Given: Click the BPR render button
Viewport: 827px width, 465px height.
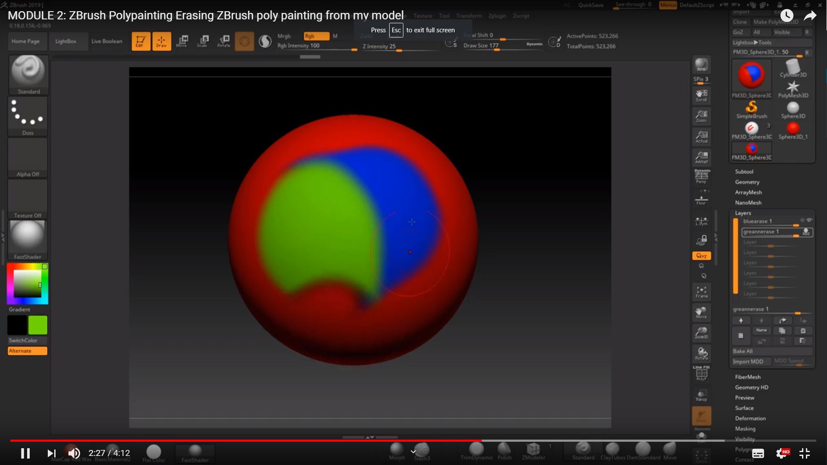Looking at the screenshot, I should pyautogui.click(x=701, y=65).
